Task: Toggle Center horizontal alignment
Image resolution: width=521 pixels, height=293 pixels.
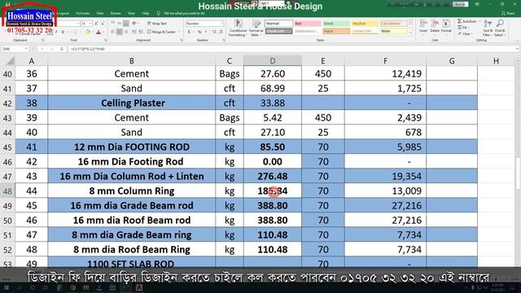Action: (120, 32)
